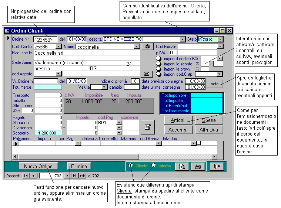The image size is (281, 208).
Task: Toggle 'imponi cod.Cntp' switch
Action: pos(158,74)
